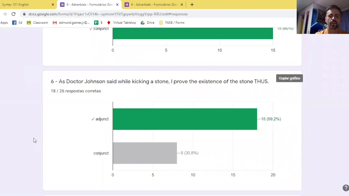Click the adjunct answer label with checkmark

pyautogui.click(x=100, y=119)
